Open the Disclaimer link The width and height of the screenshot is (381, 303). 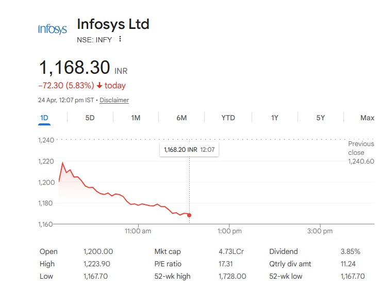click(114, 100)
